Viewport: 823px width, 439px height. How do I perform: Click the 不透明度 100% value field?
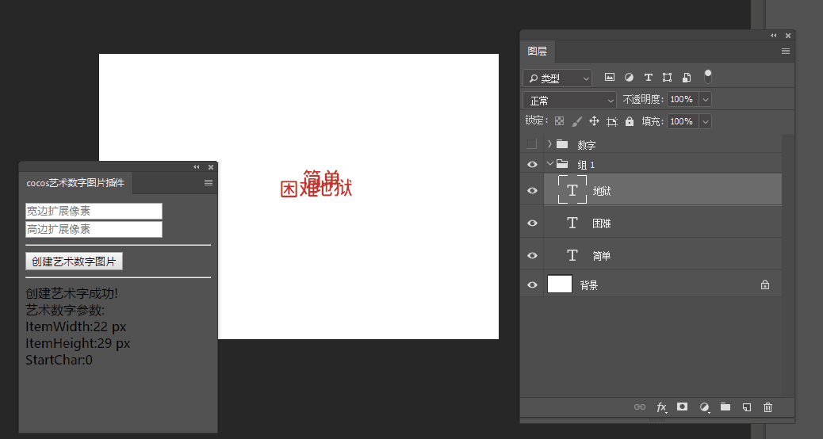pyautogui.click(x=683, y=99)
